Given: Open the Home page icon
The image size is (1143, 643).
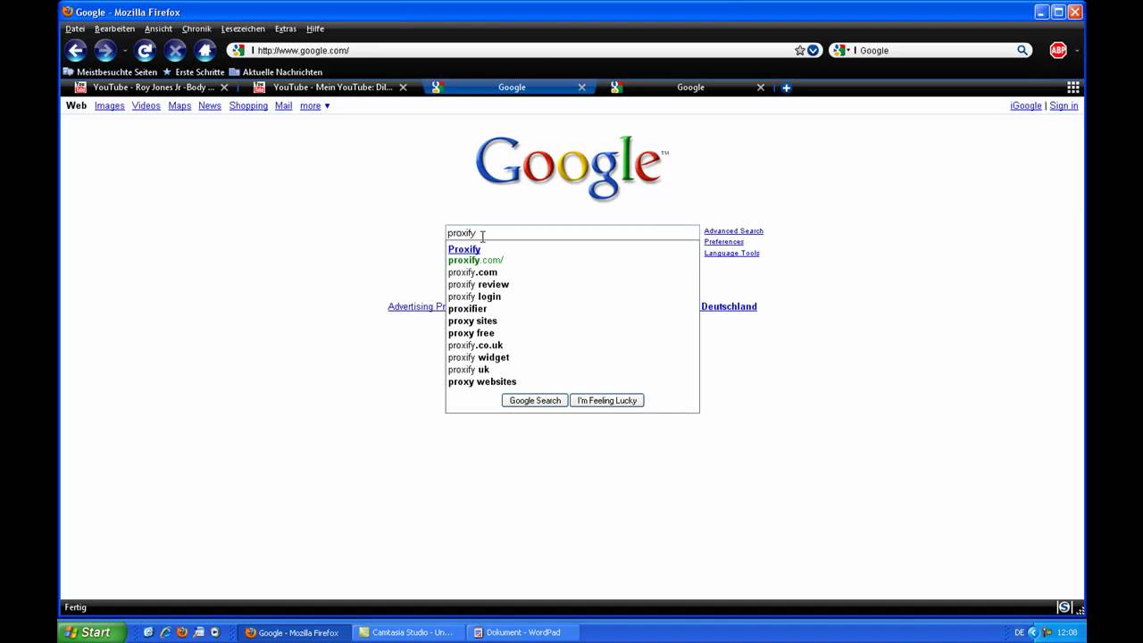Looking at the screenshot, I should (205, 51).
